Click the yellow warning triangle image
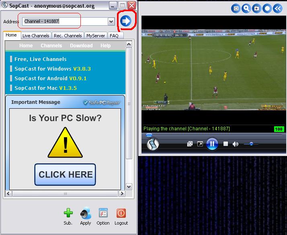This screenshot has height=235, width=287. 65,142
